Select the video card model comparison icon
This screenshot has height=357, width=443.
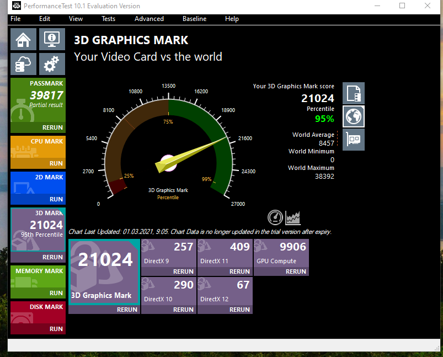[x=354, y=140]
